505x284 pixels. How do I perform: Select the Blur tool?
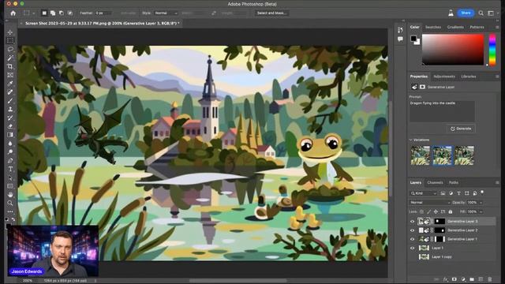10,144
